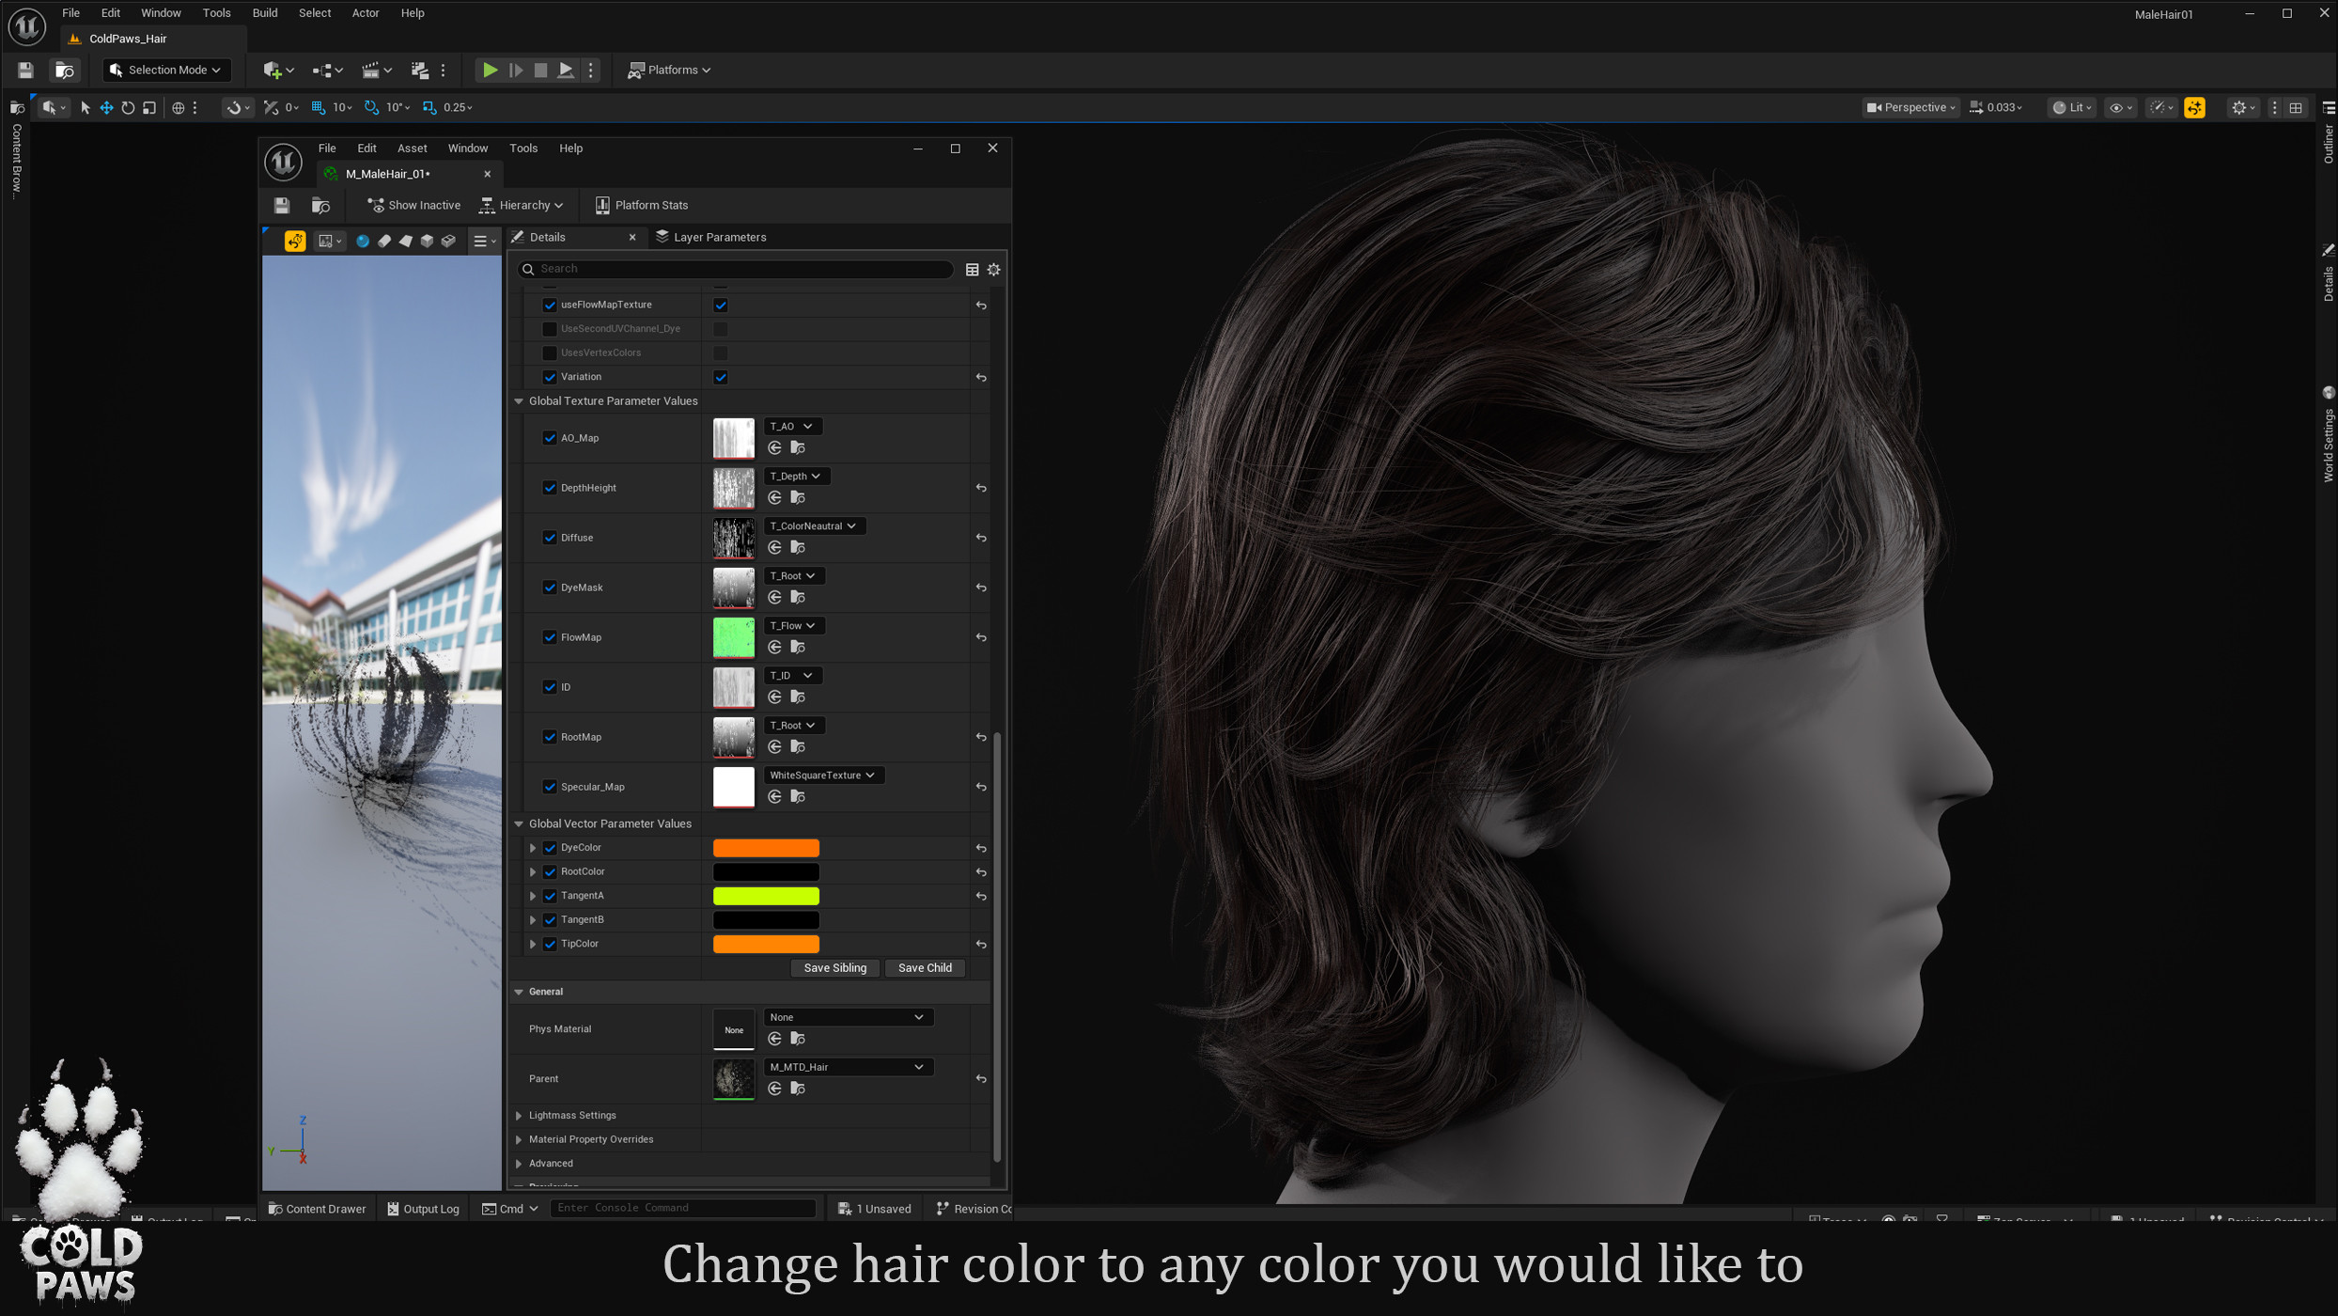Click the green Play button in toolbar
This screenshot has width=2338, height=1316.
coord(490,70)
